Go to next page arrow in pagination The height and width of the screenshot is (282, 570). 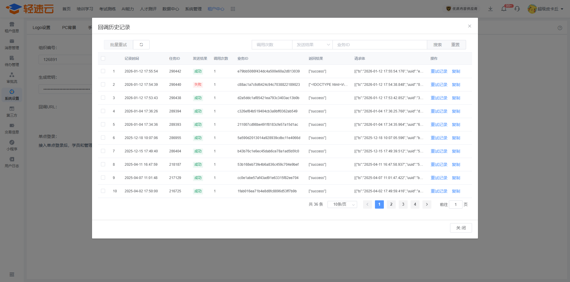click(427, 204)
